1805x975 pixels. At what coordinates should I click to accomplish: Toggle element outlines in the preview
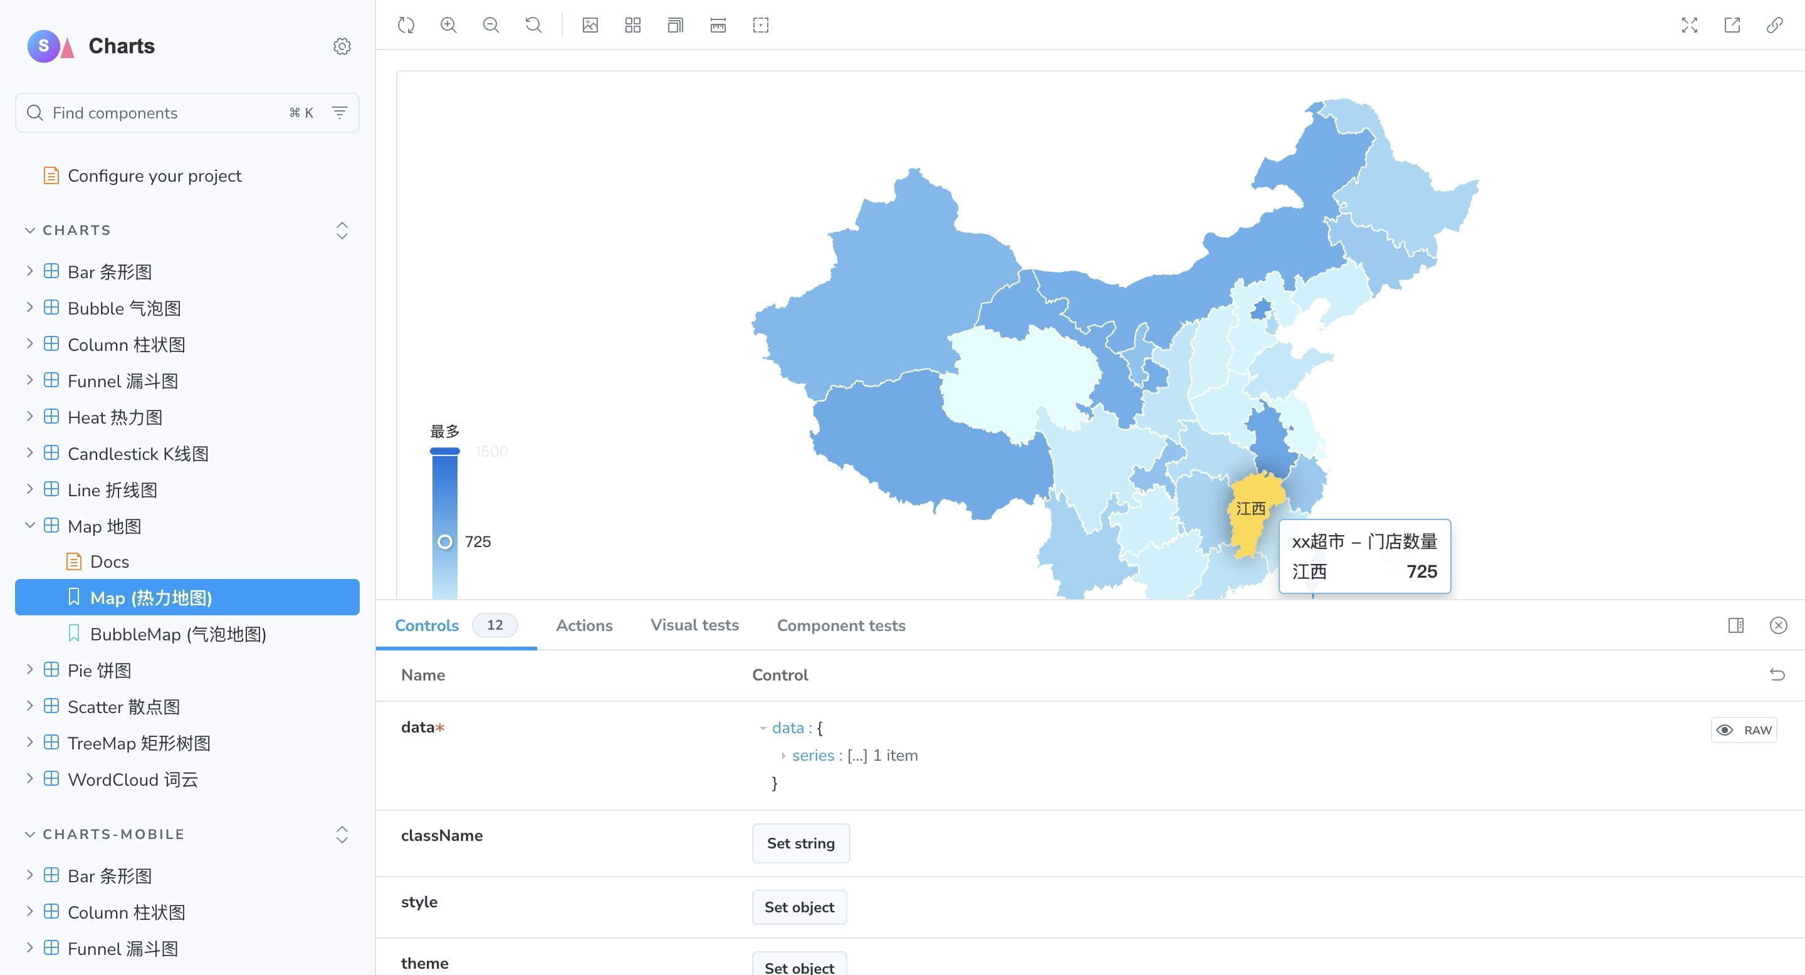click(x=761, y=24)
